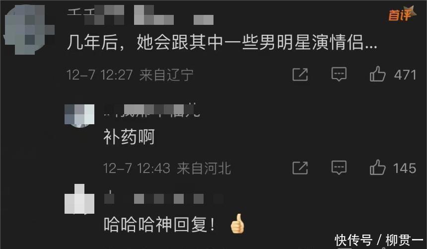Open username above the 补药啊 reply

click(152, 110)
